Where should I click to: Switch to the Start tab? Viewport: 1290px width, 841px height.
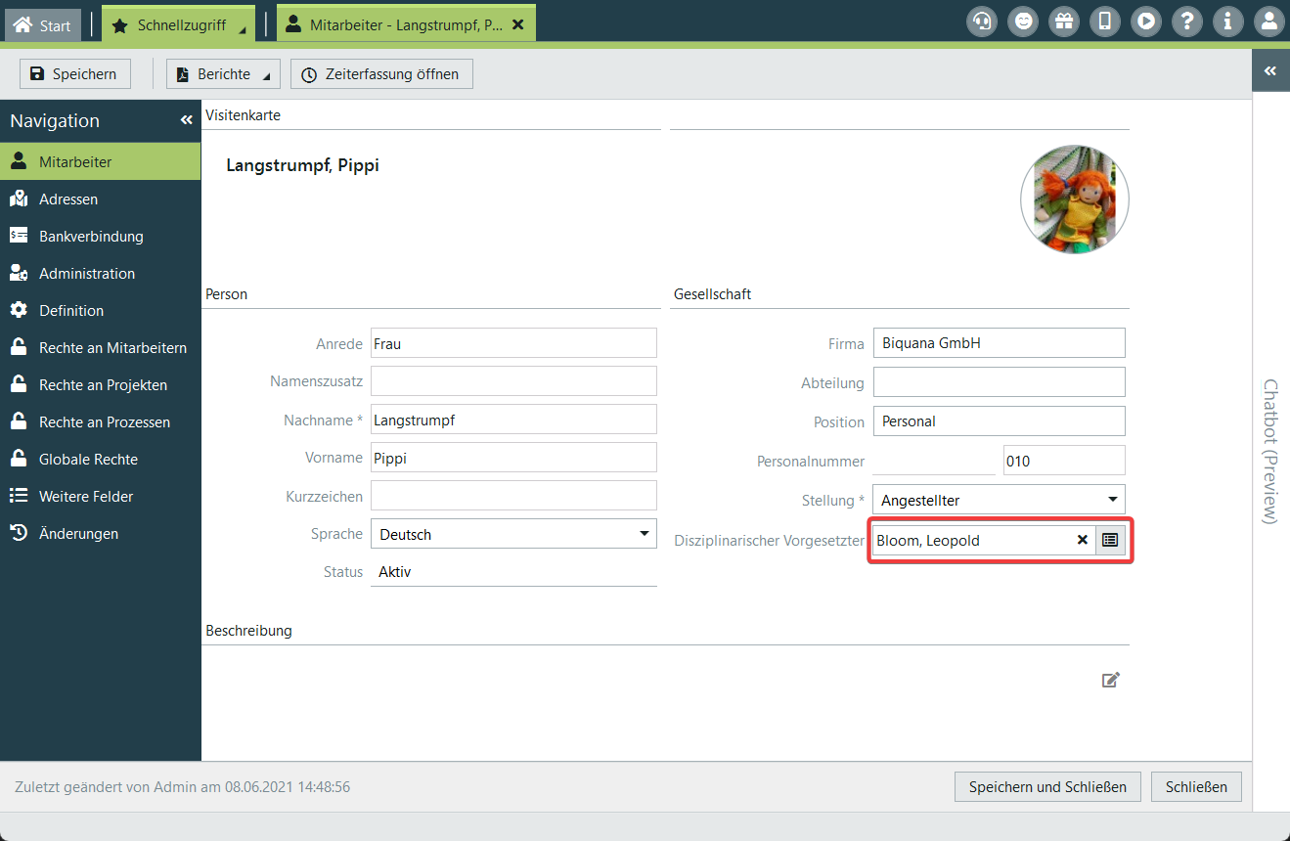42,25
